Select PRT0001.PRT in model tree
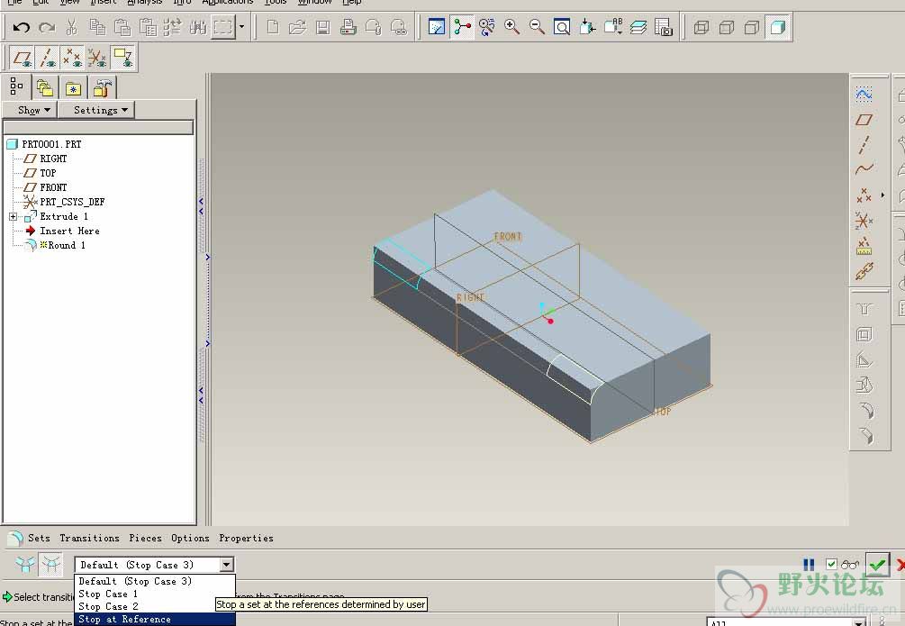Image resolution: width=905 pixels, height=626 pixels. (51, 144)
